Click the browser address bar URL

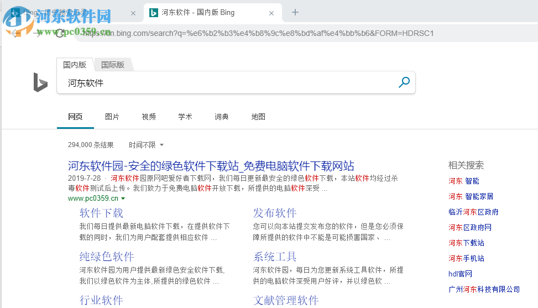(258, 33)
